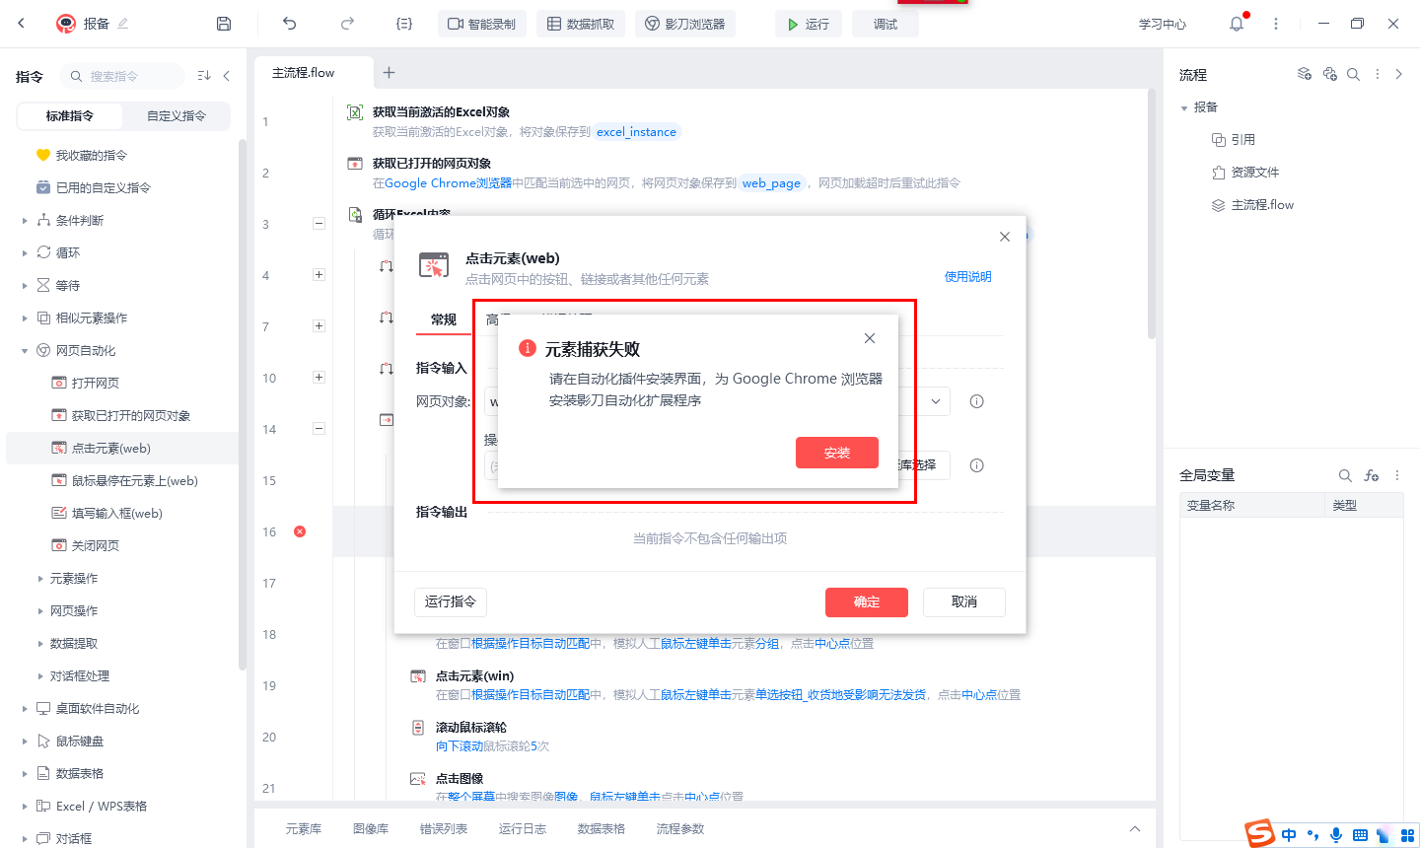Image resolution: width=1420 pixels, height=848 pixels.
Task: Collapse the 指令 panel with its chevron
Action: point(227,76)
